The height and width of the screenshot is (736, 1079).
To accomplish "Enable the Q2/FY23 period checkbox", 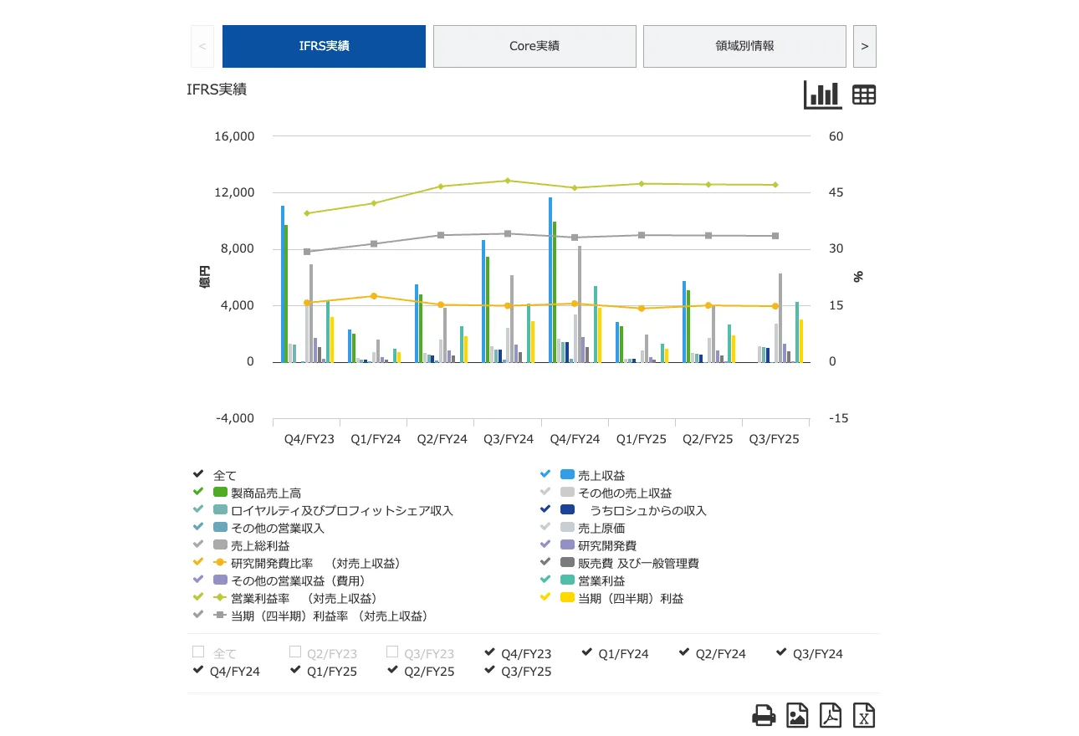I will 295,652.
